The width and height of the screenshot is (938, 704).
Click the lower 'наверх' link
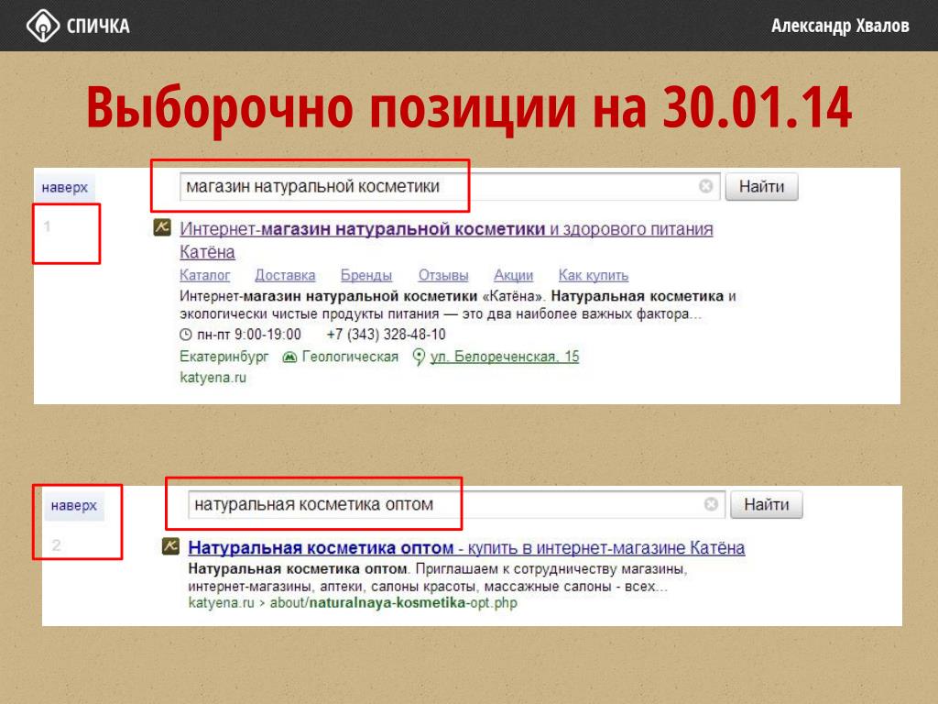click(73, 505)
